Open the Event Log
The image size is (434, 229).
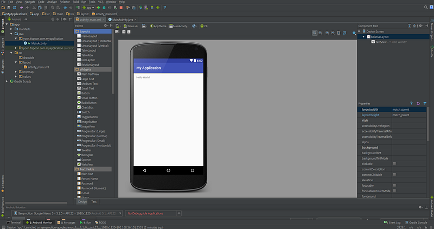[392, 222]
